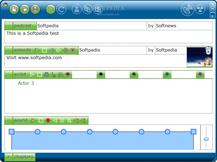Add a new episode plus icon

pyautogui.click(x=66, y=50)
